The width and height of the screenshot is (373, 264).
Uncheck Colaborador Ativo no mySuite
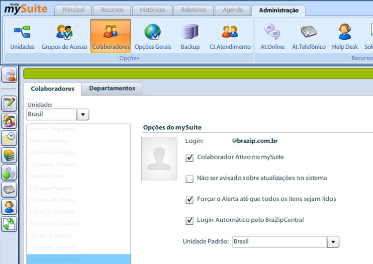tap(189, 158)
